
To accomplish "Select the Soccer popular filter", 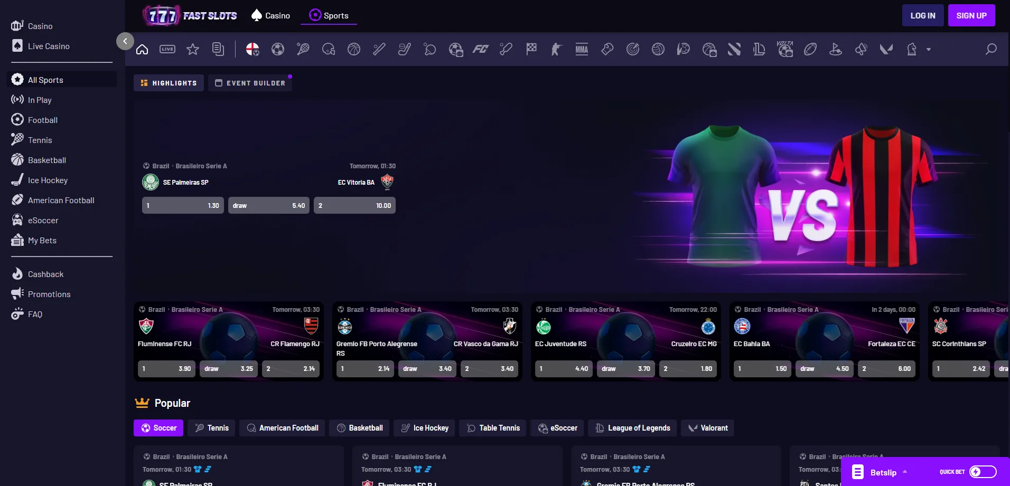I will tap(158, 428).
